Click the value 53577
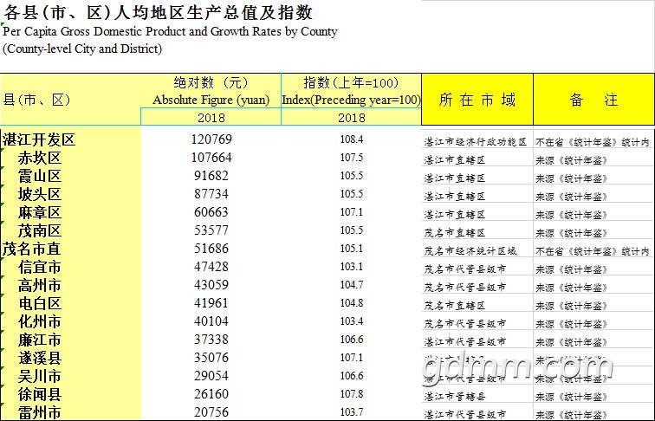 211,230
